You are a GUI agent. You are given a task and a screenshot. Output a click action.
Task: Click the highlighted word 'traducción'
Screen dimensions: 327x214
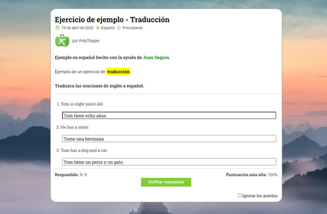(118, 72)
